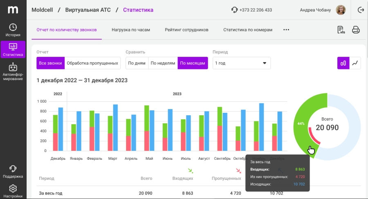This screenshot has width=368, height=199.
Task: Compare by По дням
Action: click(x=137, y=63)
